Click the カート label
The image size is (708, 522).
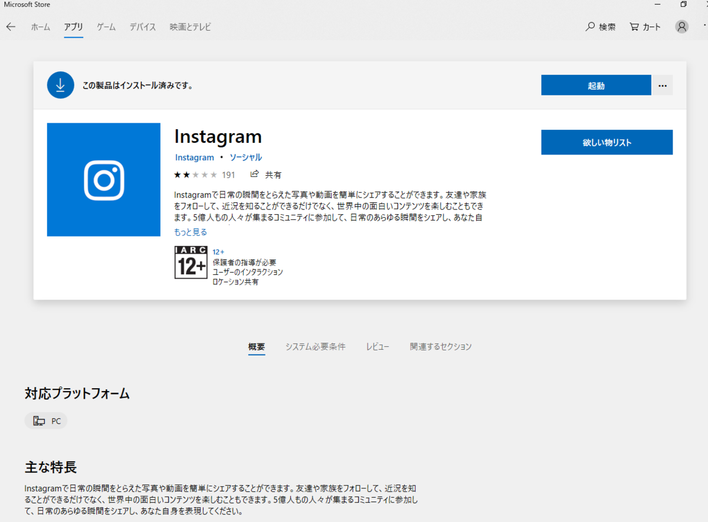[x=652, y=27]
